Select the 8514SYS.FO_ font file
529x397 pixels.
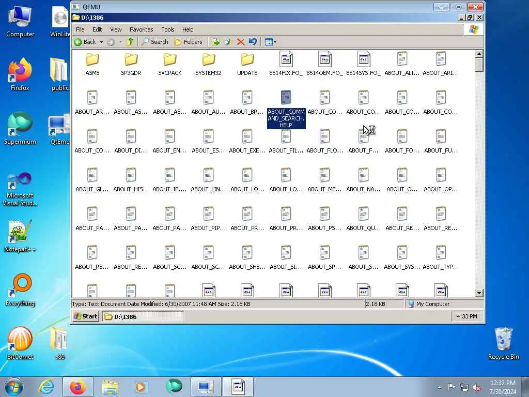click(x=363, y=64)
